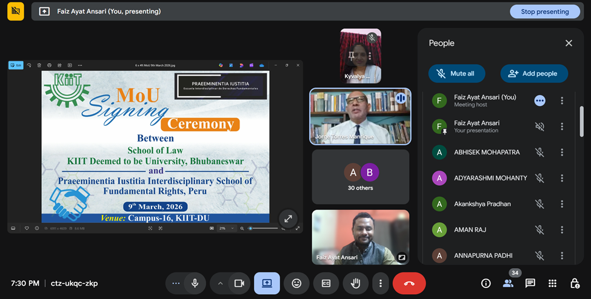Rotate the image in Photos toolbar
Screen dimensions: 591x299
coord(30,65)
